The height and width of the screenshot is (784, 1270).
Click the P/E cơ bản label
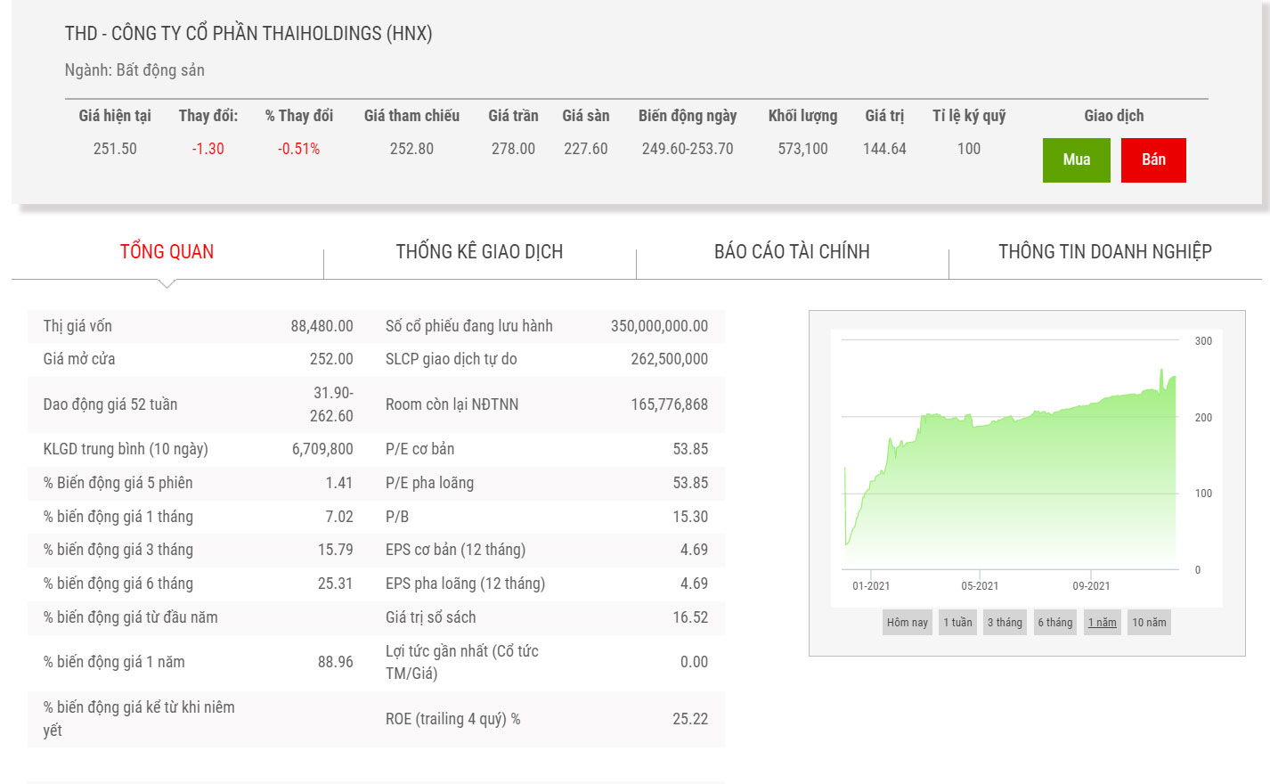tap(419, 449)
